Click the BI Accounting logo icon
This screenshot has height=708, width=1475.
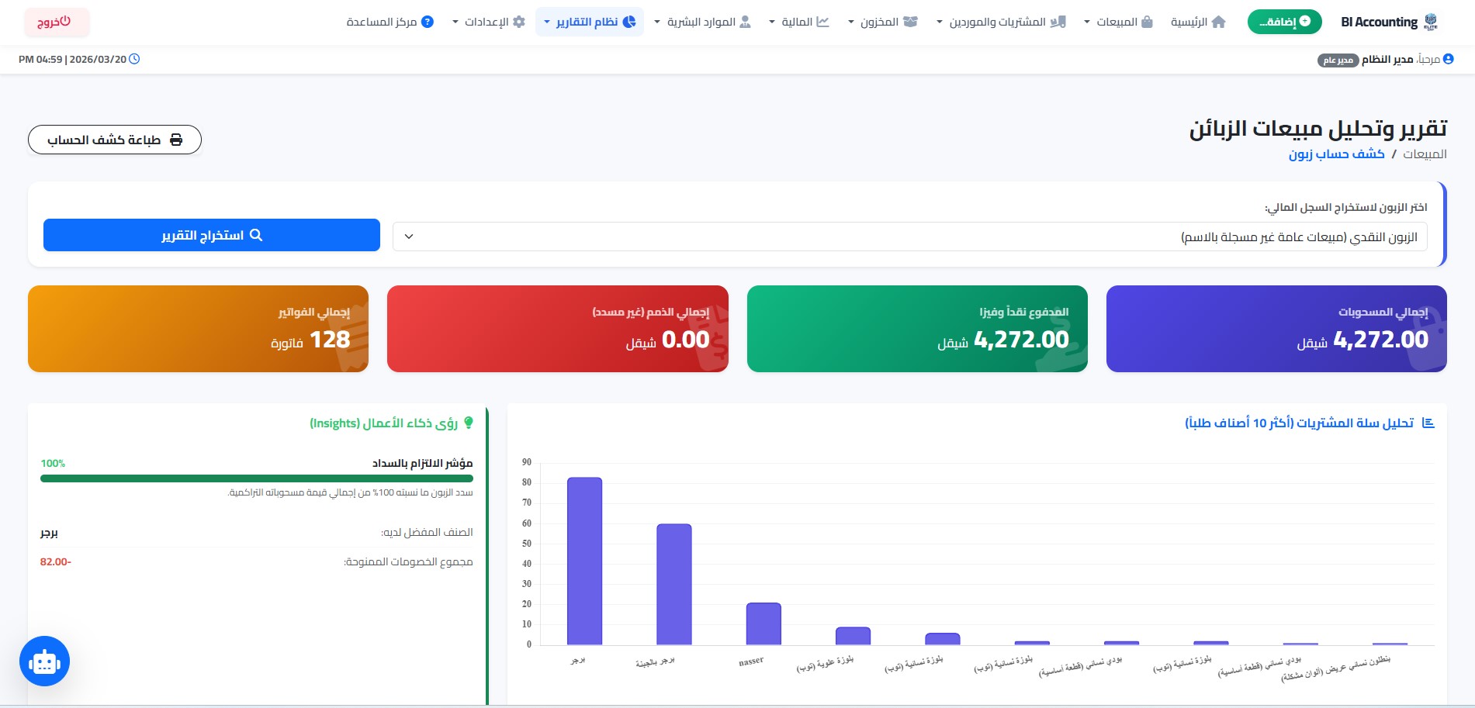point(1431,22)
